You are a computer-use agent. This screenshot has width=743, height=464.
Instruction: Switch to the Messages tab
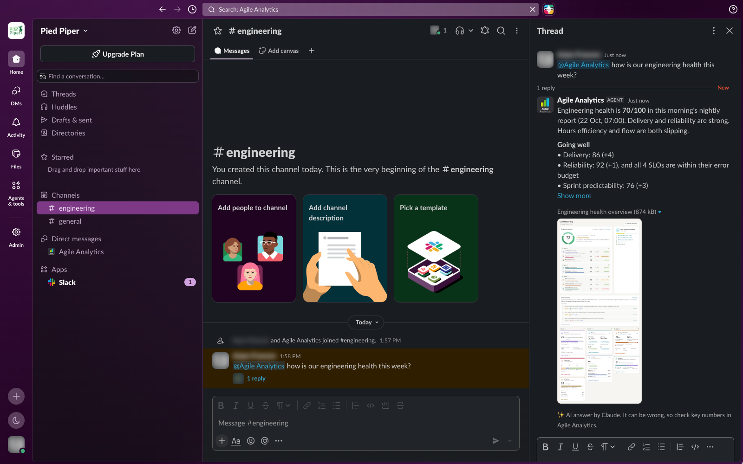click(232, 51)
